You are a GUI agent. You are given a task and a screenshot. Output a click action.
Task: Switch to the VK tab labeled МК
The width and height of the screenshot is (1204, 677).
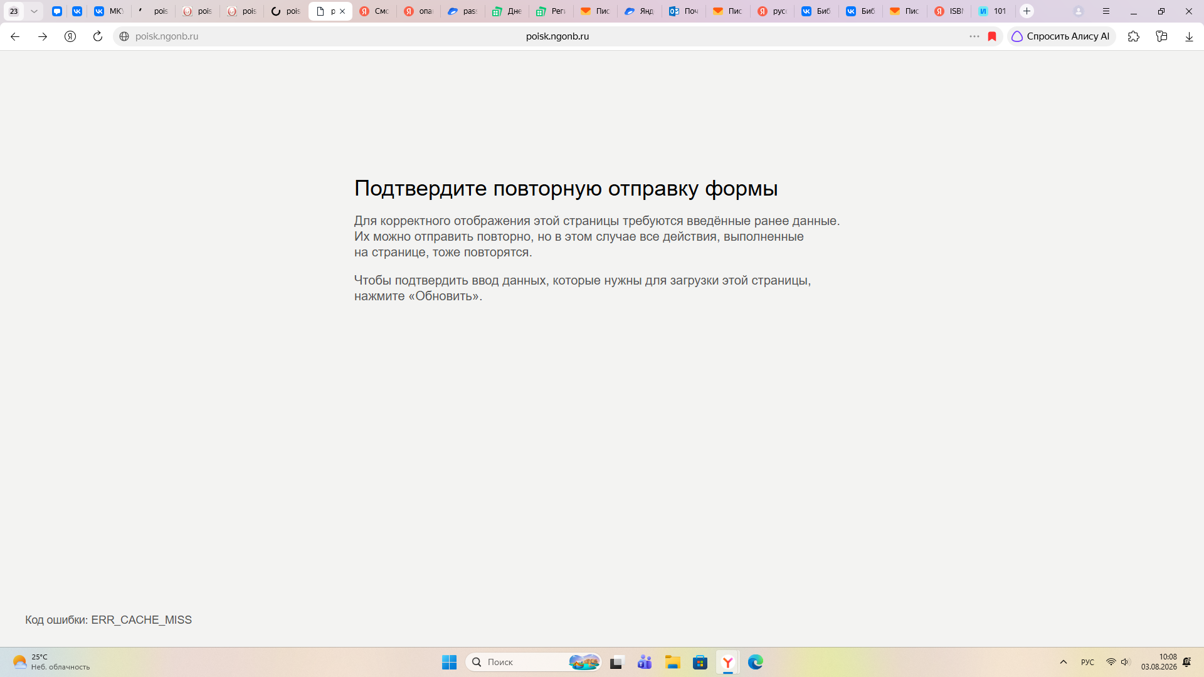109,11
